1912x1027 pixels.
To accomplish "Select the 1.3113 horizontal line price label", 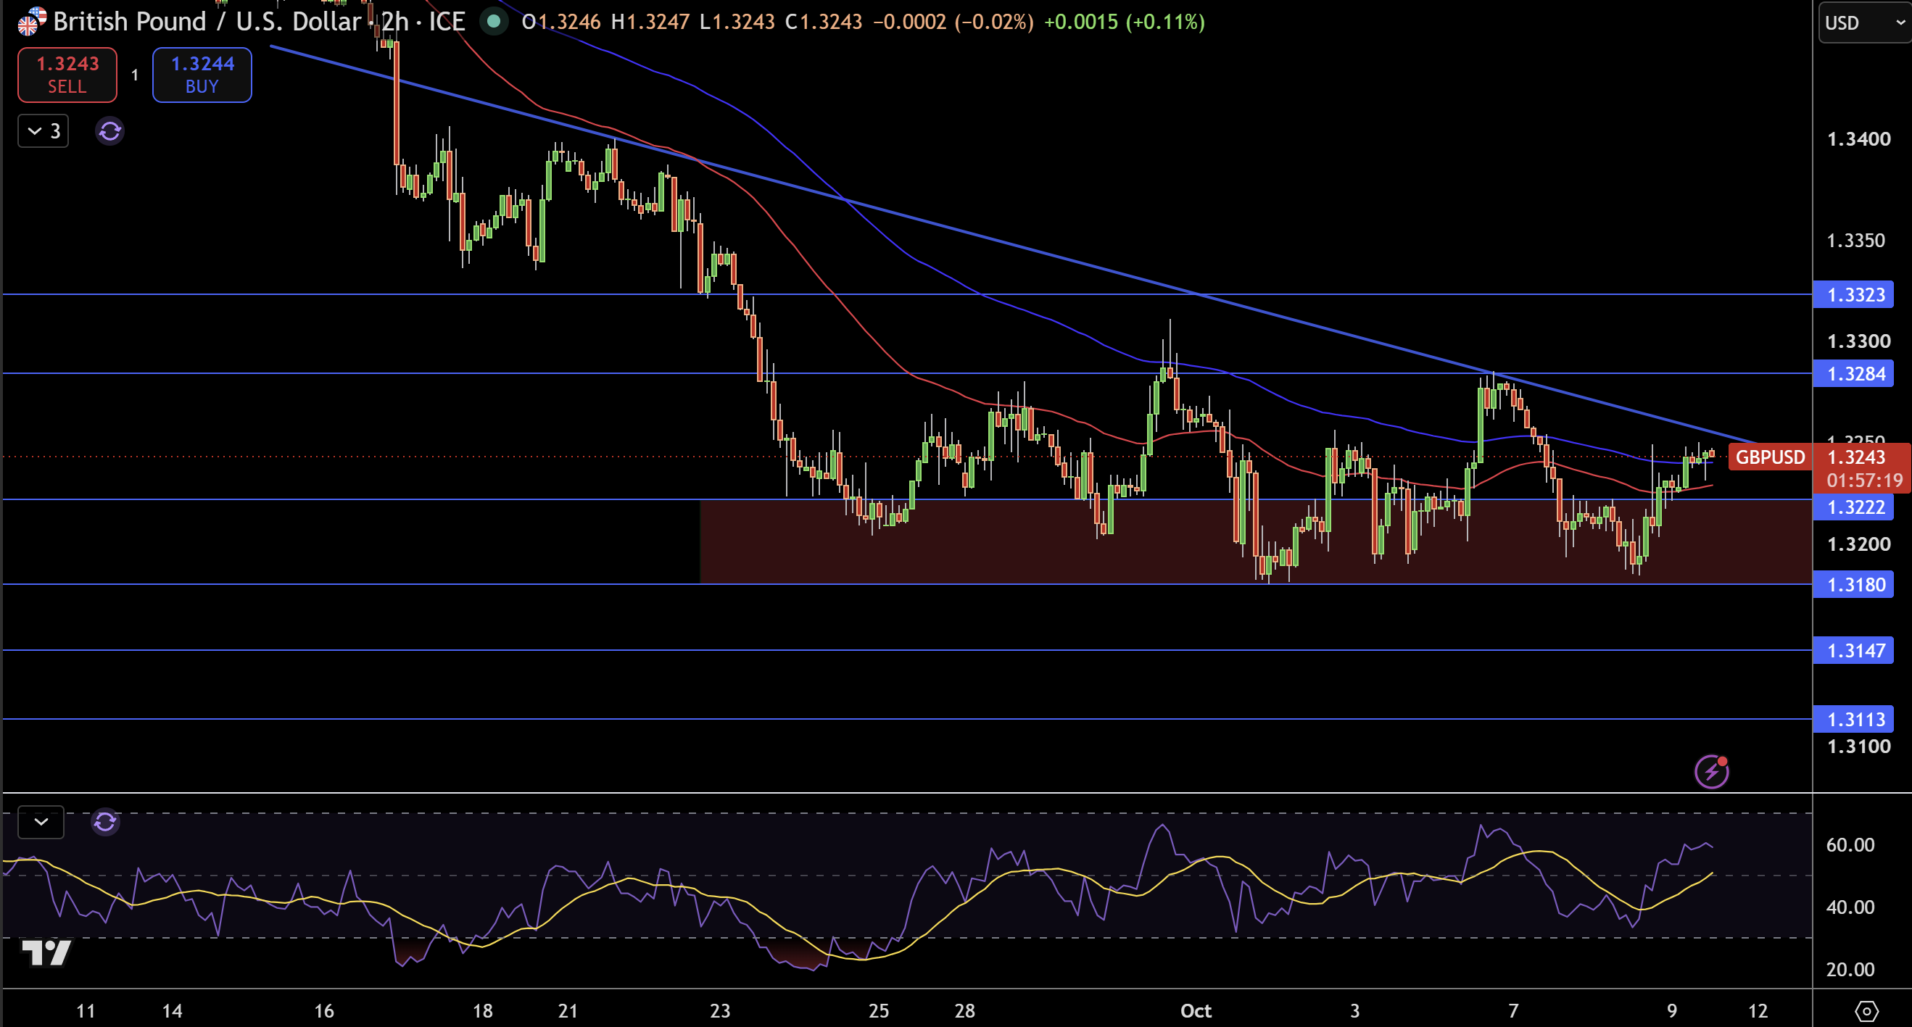I will pos(1854,719).
